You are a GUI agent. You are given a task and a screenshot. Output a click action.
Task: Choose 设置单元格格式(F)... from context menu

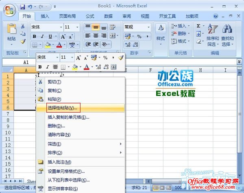coord(80,171)
